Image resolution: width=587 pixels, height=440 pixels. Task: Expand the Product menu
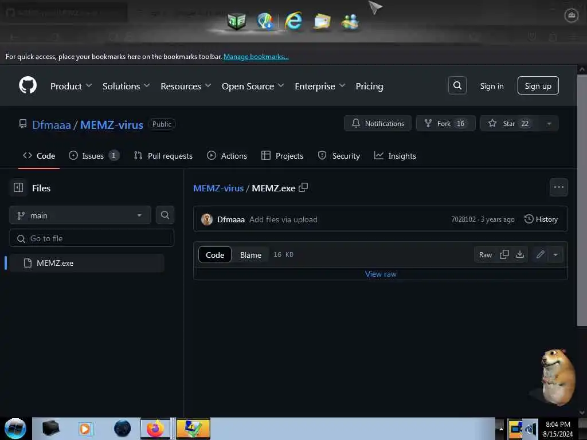[71, 86]
